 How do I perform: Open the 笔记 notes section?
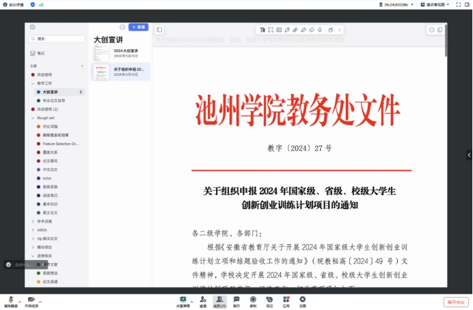coord(41,53)
